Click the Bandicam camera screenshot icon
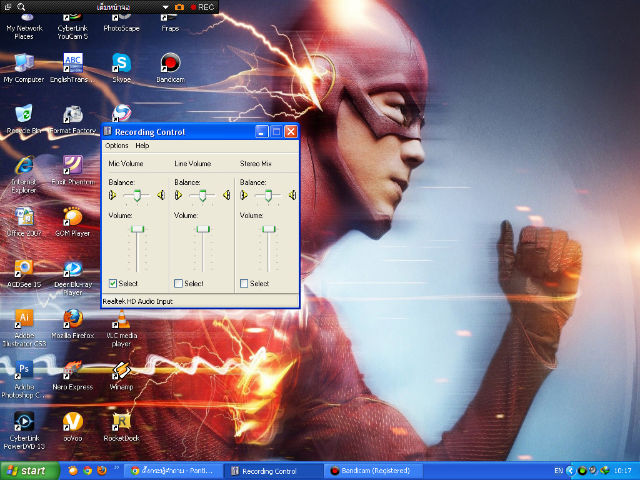Screen dimensions: 640x480 tap(179, 7)
